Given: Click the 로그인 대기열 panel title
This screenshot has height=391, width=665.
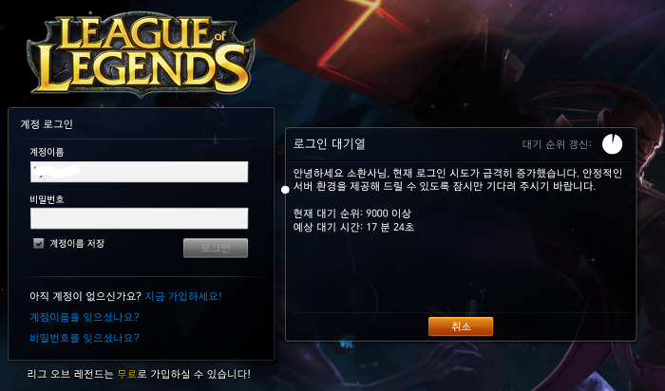Looking at the screenshot, I should [329, 144].
